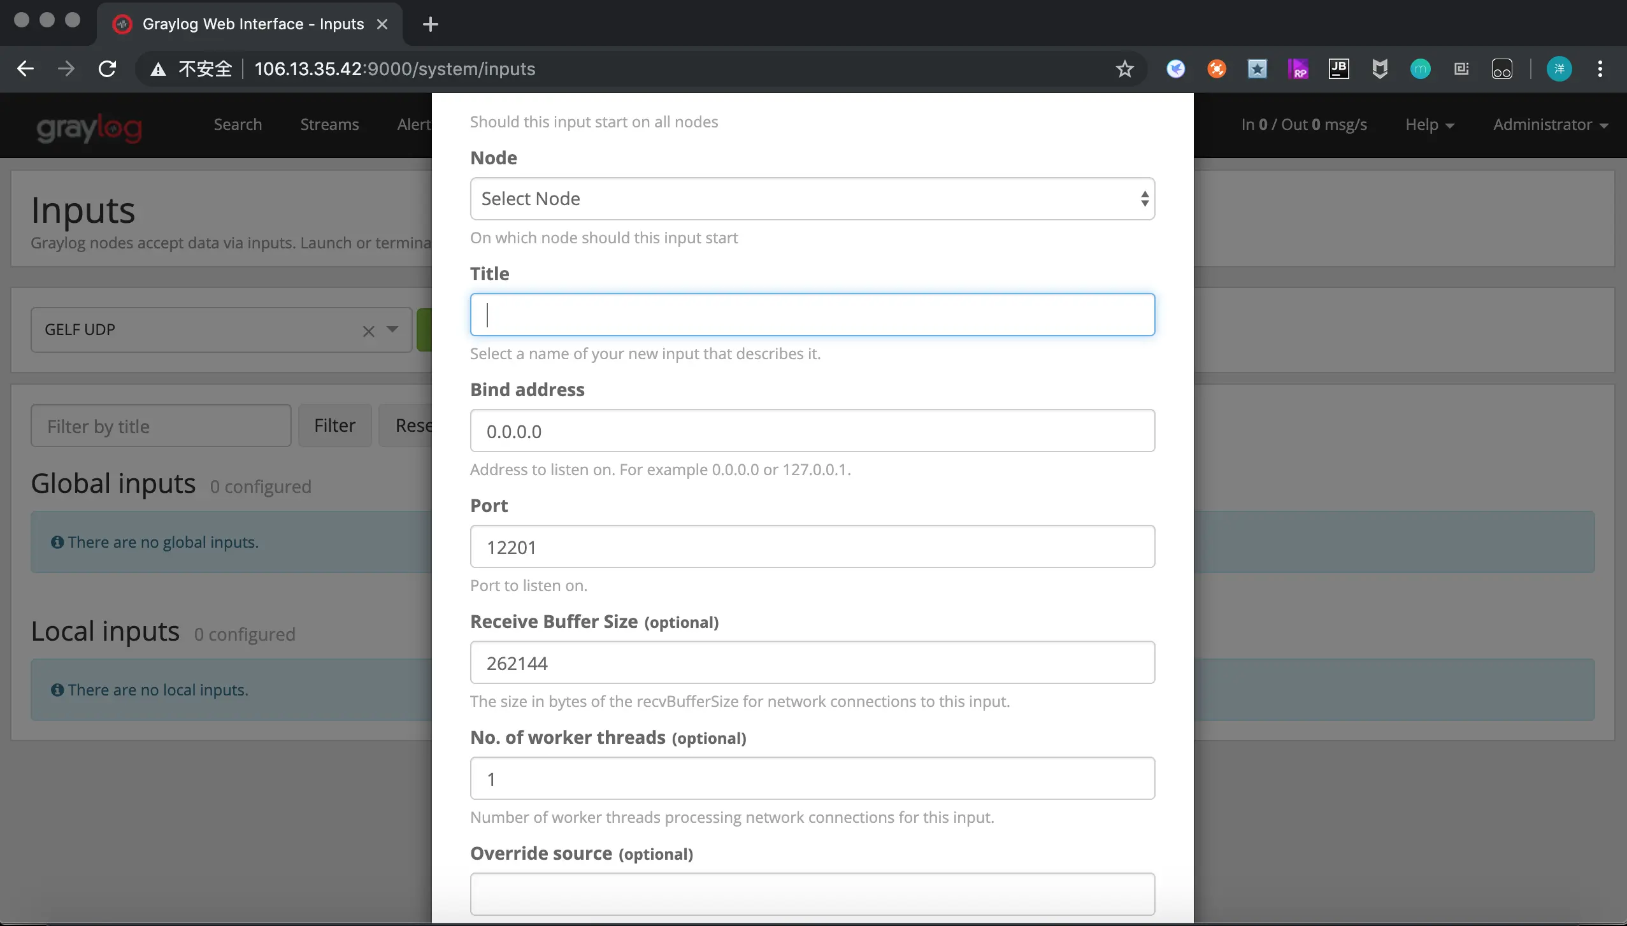Screen dimensions: 1627x926
Task: Focus the Port field showing 12201
Action: pos(812,546)
